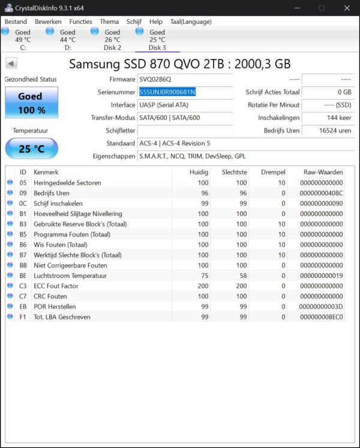Viewport: 360px width, 448px height.
Task: Click the Rotatie Per Minuut value
Action: (x=328, y=105)
